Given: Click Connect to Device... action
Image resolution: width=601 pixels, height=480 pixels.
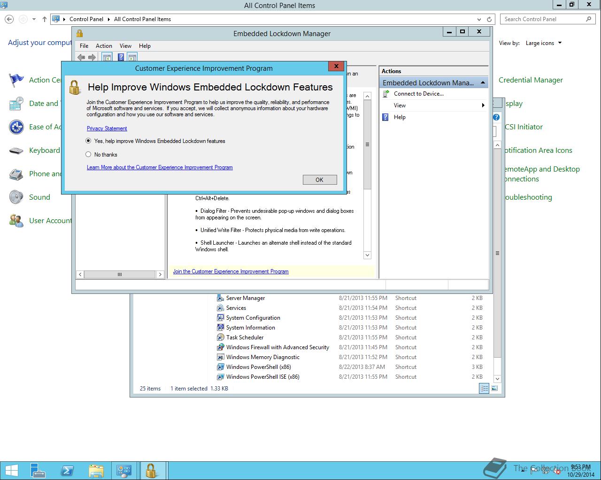Looking at the screenshot, I should [x=418, y=94].
